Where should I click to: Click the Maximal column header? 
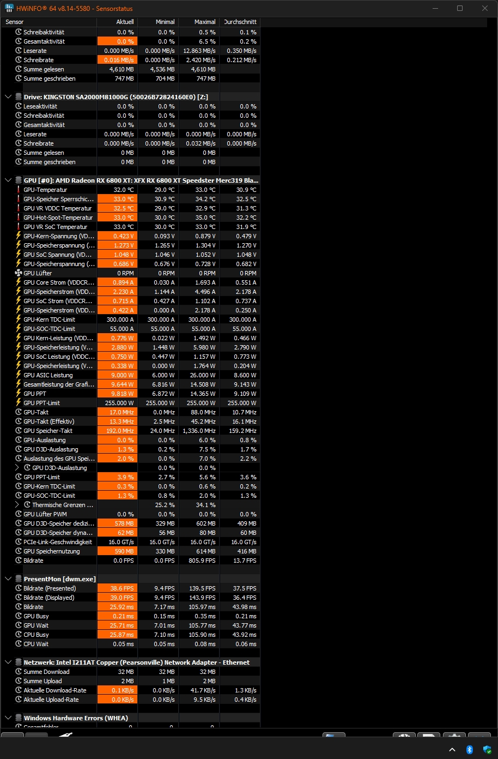pyautogui.click(x=199, y=22)
